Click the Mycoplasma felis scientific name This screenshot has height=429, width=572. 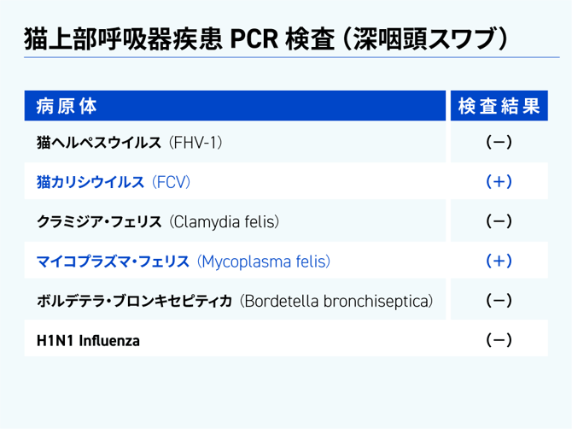point(264,262)
